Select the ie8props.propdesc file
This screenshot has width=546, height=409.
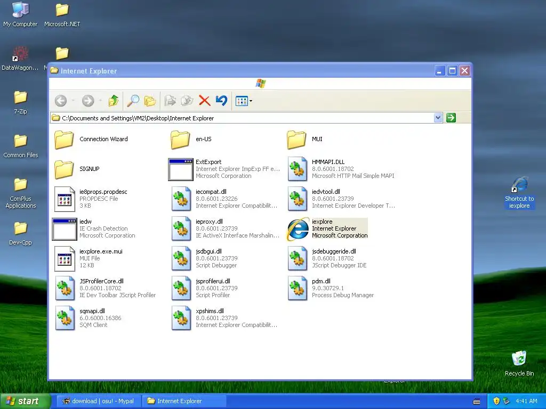coord(91,199)
